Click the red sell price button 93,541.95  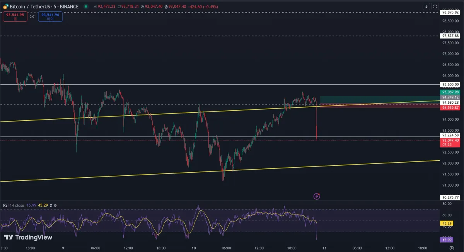pyautogui.click(x=15, y=17)
